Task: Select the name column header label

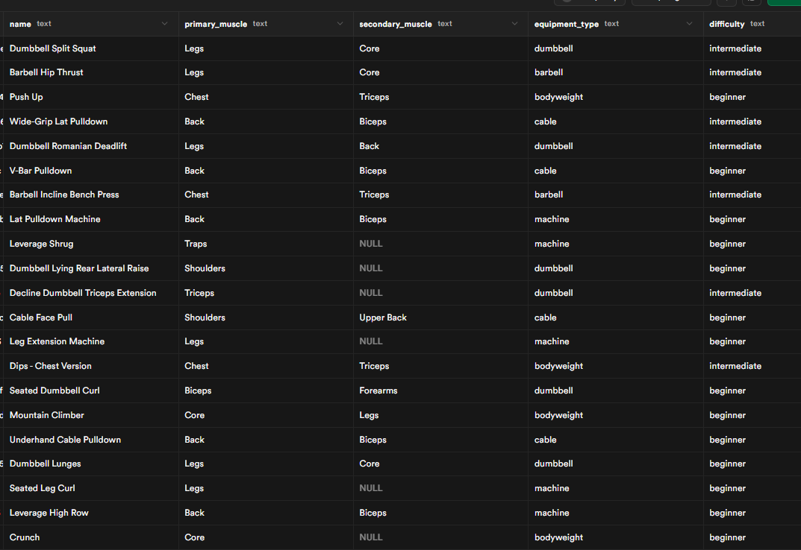Action: coord(20,24)
